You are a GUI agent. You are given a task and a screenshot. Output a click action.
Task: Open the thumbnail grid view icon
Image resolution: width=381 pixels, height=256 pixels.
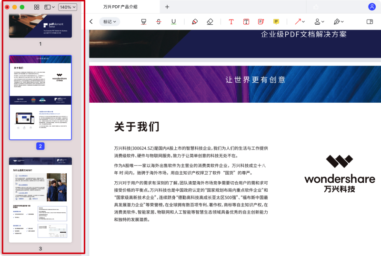coord(37,7)
